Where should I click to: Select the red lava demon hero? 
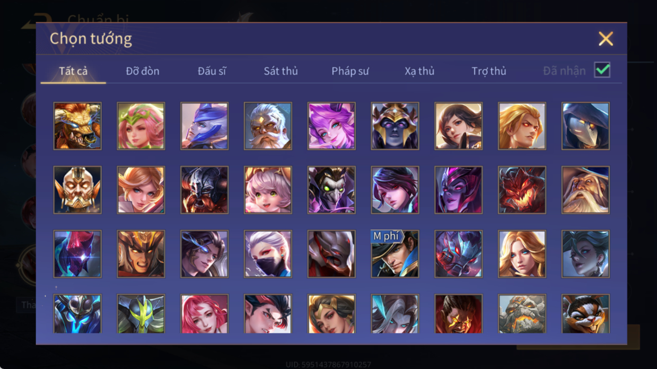pos(522,190)
